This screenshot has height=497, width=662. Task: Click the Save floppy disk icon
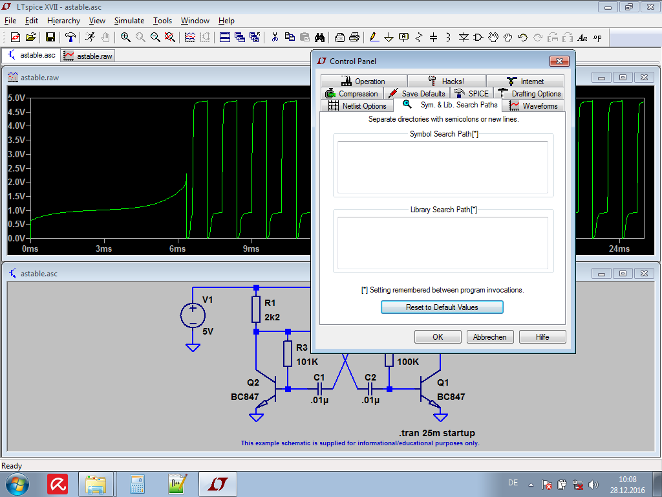pyautogui.click(x=50, y=37)
